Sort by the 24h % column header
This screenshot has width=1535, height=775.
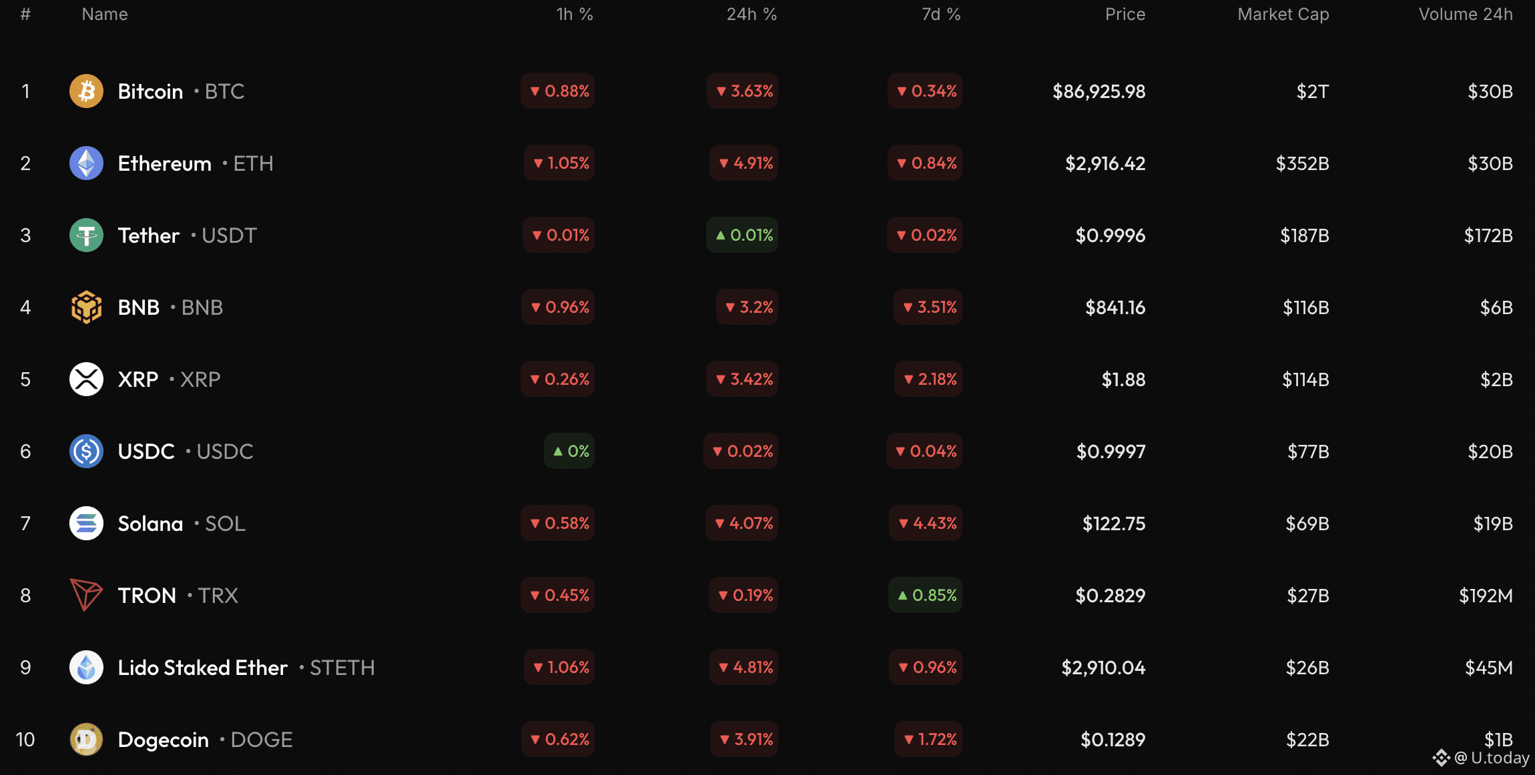coord(751,15)
